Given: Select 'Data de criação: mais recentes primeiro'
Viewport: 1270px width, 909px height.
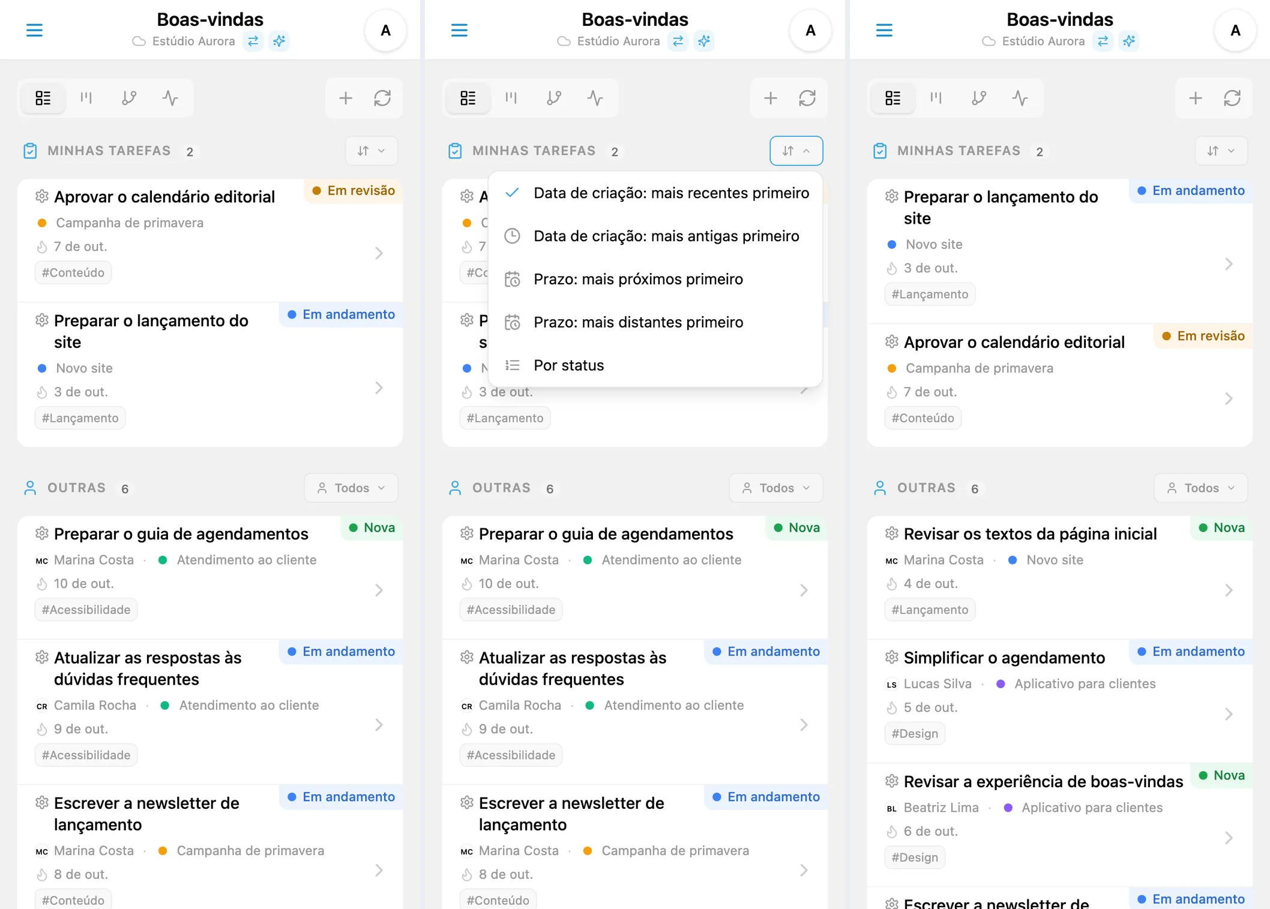Looking at the screenshot, I should 655,193.
